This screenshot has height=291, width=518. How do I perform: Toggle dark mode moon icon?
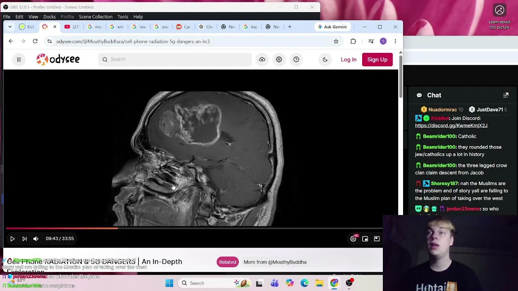click(325, 59)
